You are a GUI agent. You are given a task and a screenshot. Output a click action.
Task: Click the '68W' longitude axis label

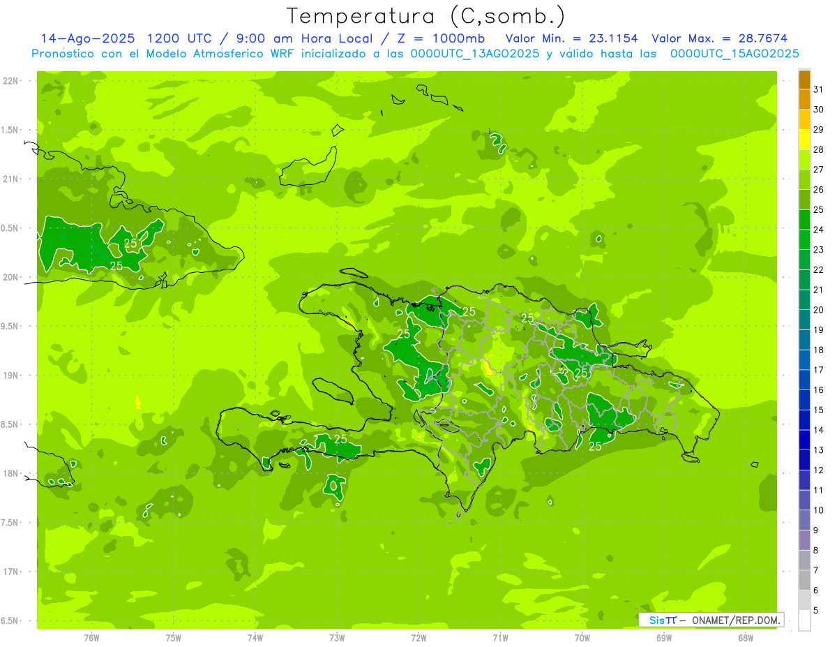[746, 638]
